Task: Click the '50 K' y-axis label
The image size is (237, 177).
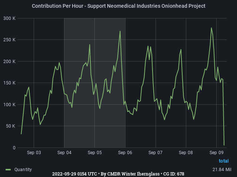Action: pos(11,126)
